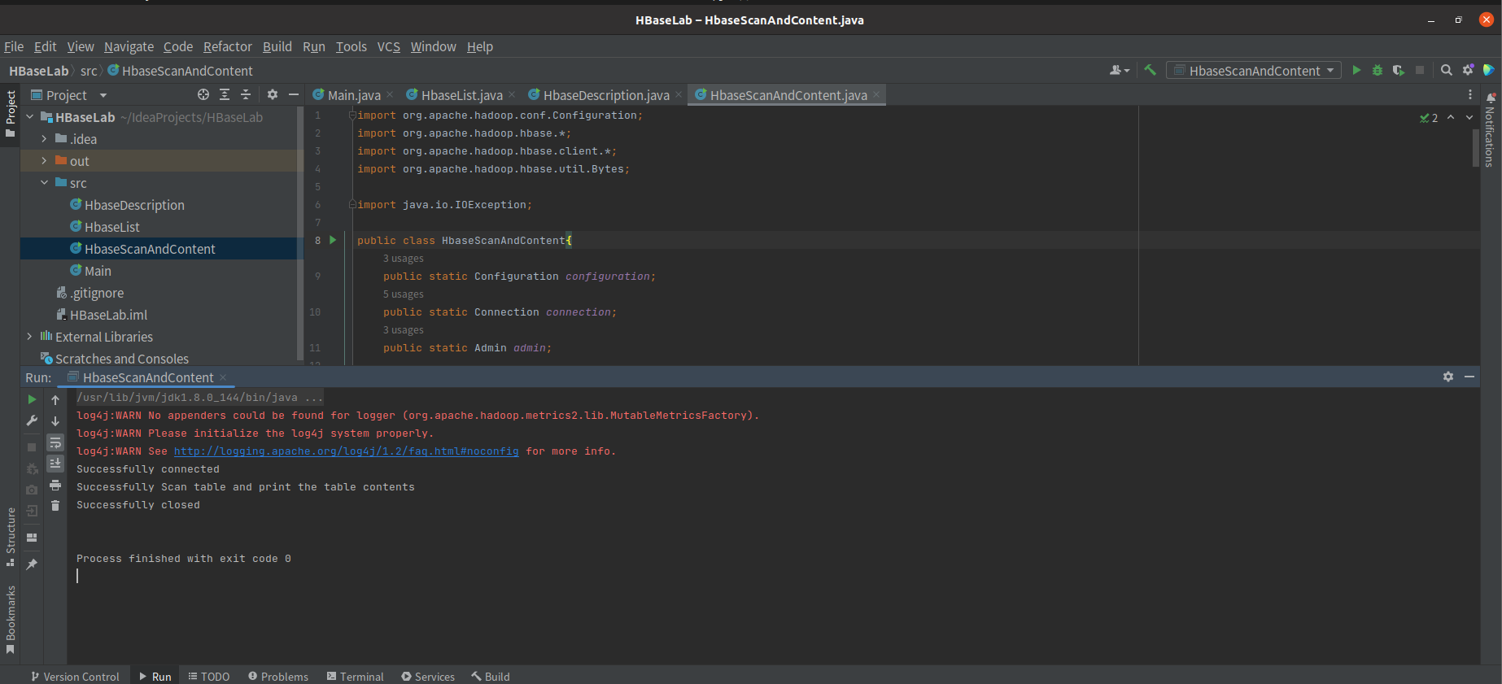Collapse all in the Project panel
Screen dimensions: 1502x684
point(246,94)
